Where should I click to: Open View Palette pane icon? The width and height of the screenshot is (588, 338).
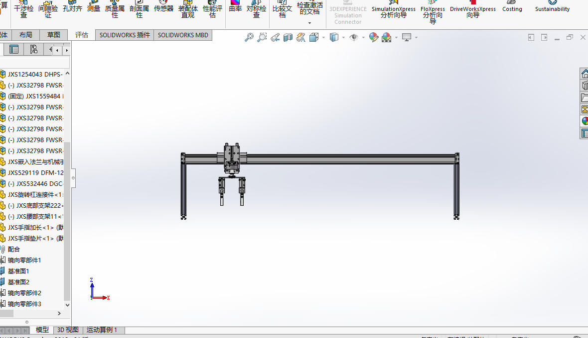(584, 109)
